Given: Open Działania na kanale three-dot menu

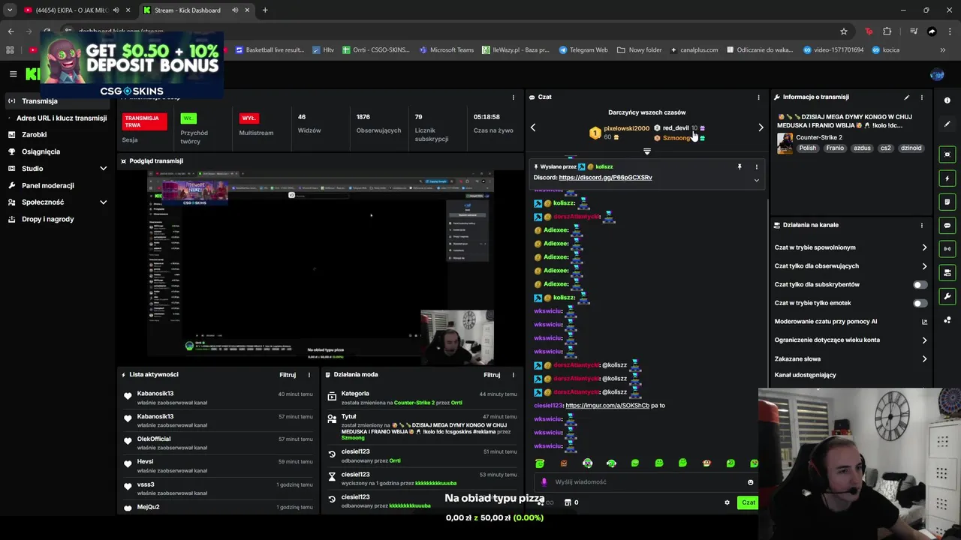Looking at the screenshot, I should point(922,225).
